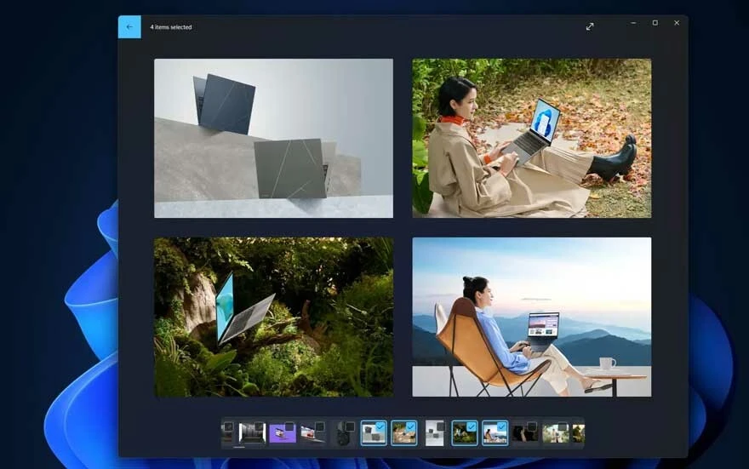The width and height of the screenshot is (749, 469).
Task: Maximize the photo comparison window
Action: pyautogui.click(x=655, y=23)
